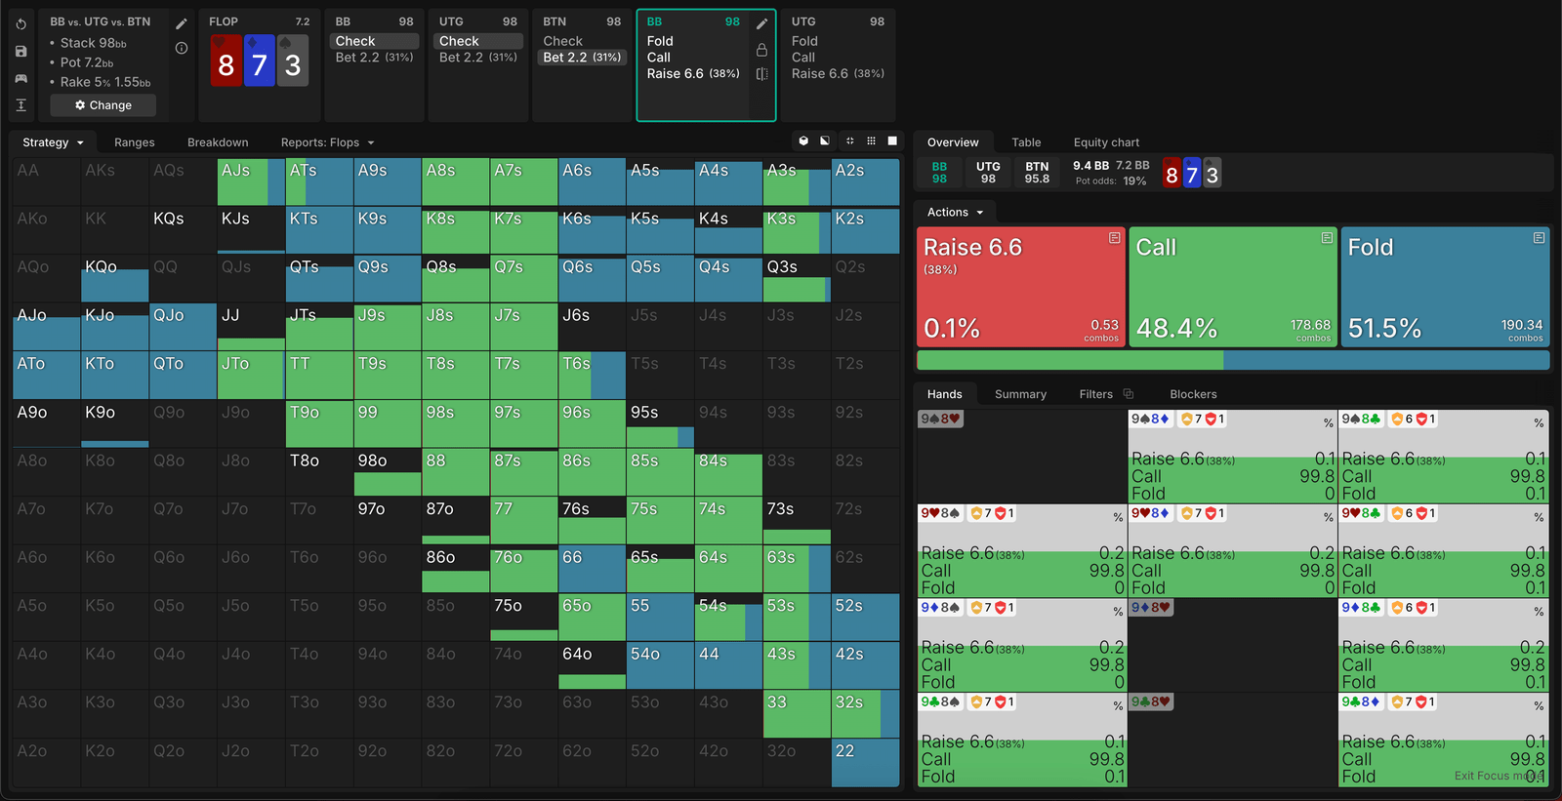Select the AJs cell in hand matrix

click(x=250, y=181)
